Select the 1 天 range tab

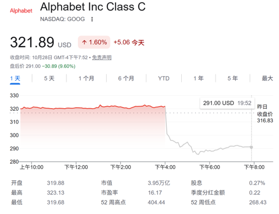pos(15,79)
